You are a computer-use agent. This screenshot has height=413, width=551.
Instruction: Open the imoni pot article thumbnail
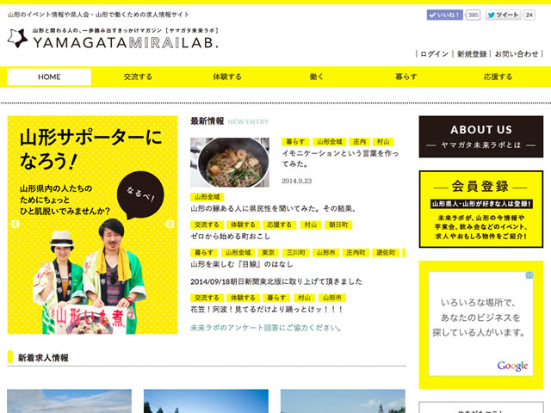[230, 163]
